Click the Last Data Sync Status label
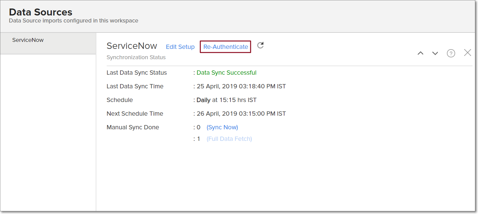 (137, 73)
